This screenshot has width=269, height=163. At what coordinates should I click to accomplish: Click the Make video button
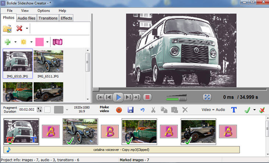coord(105,109)
